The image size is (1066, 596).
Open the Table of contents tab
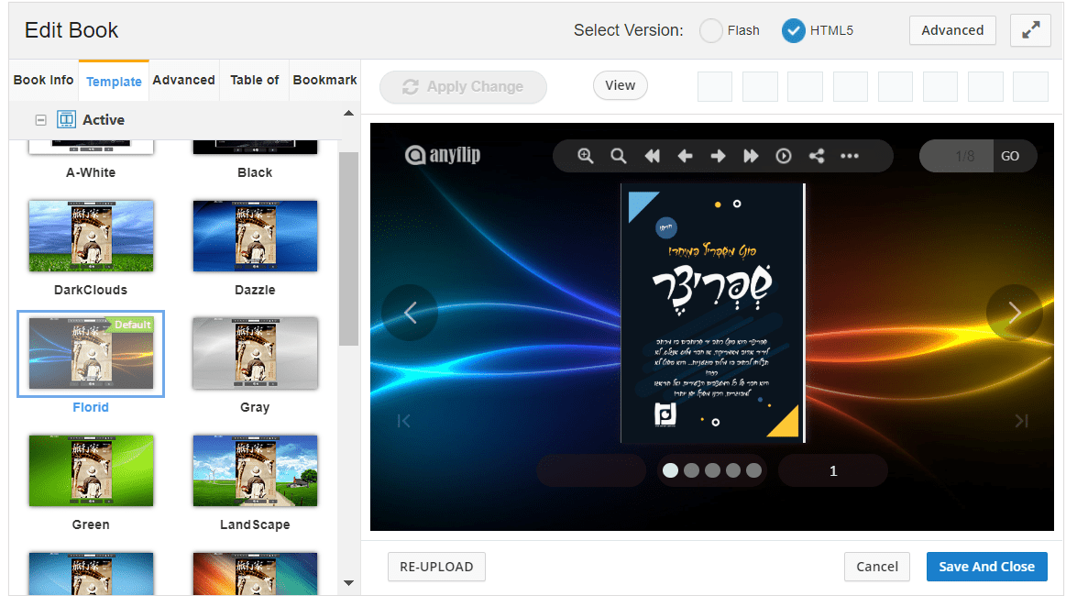254,80
